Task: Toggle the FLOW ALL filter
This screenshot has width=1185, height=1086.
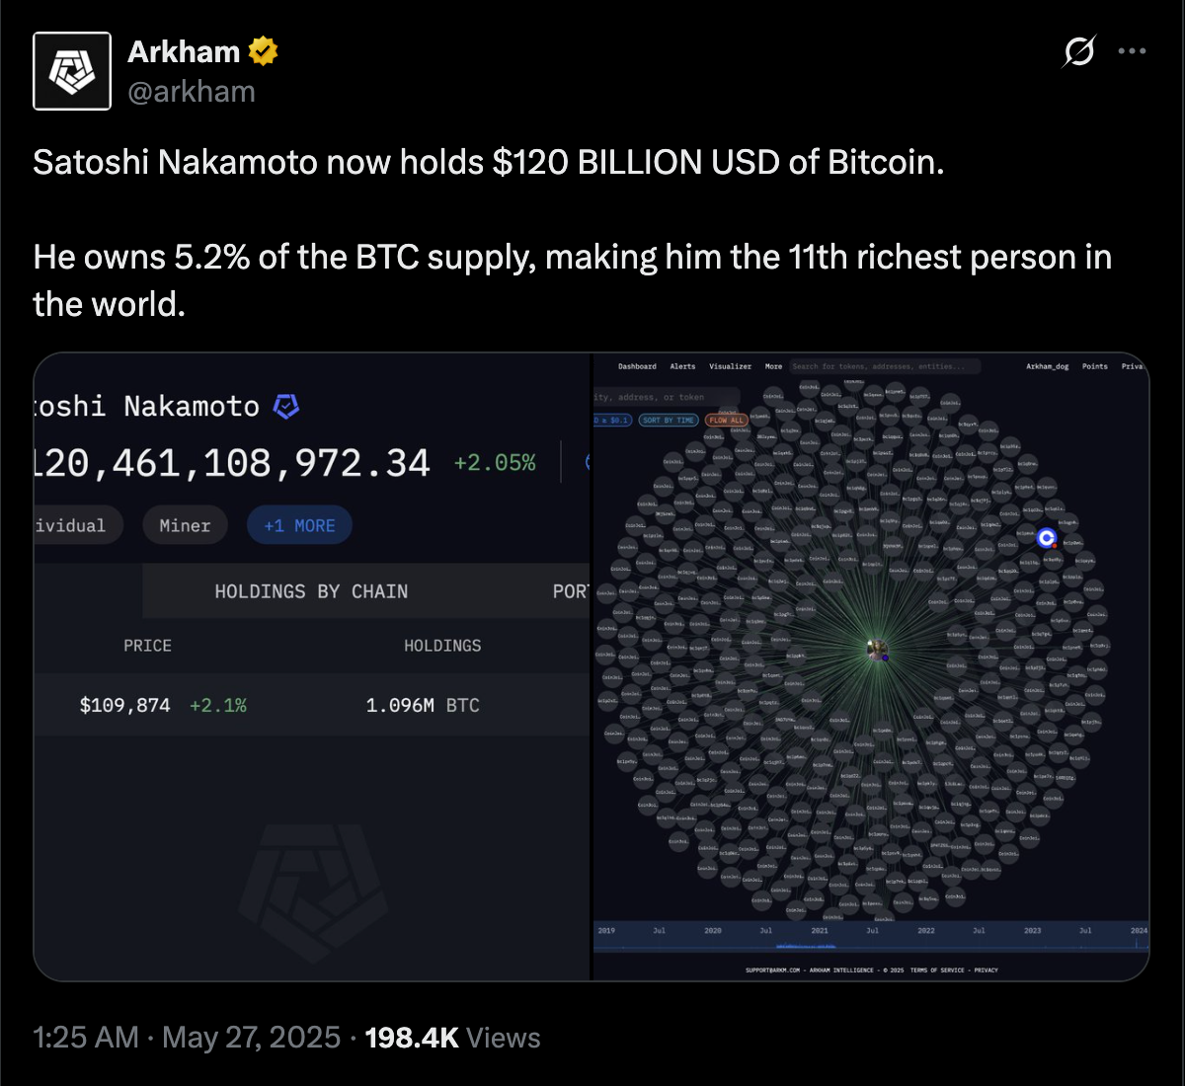Action: pyautogui.click(x=726, y=421)
